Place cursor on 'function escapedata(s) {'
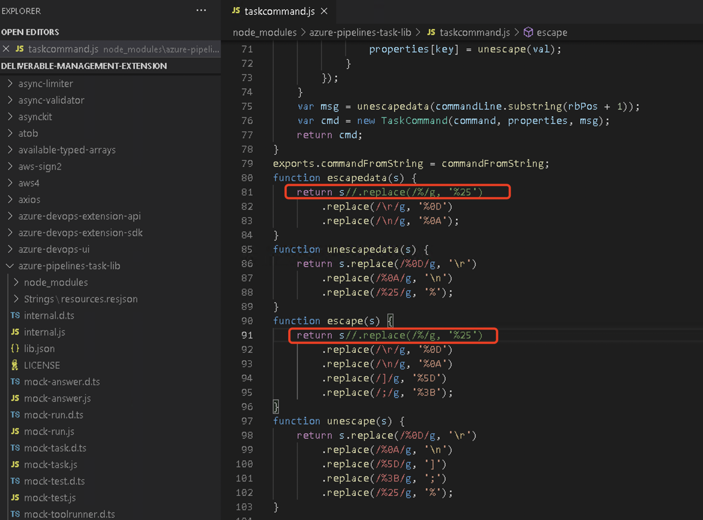 tap(345, 178)
